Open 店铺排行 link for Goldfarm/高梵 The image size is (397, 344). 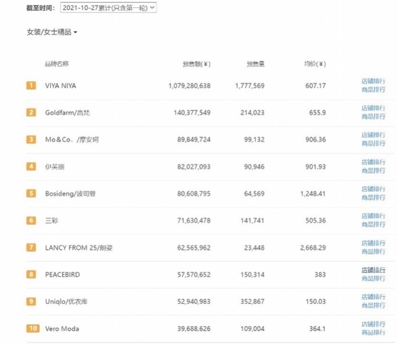click(x=373, y=108)
